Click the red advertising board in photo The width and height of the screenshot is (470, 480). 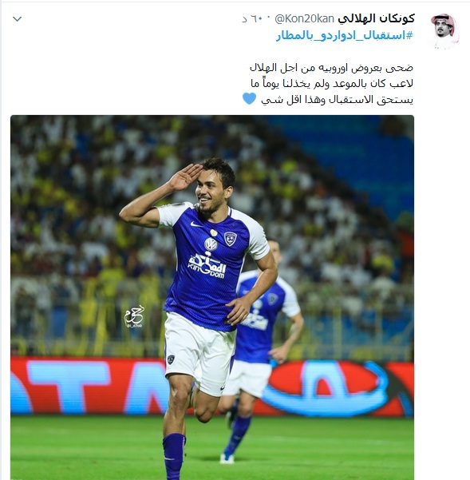click(212, 387)
